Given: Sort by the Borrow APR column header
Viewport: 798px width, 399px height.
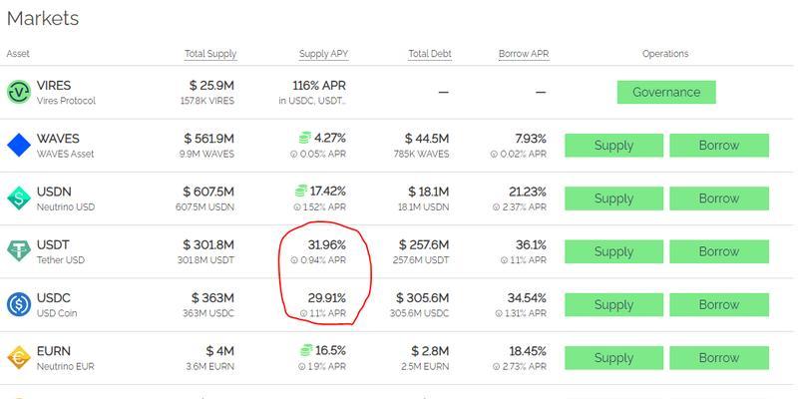Looking at the screenshot, I should [x=524, y=54].
